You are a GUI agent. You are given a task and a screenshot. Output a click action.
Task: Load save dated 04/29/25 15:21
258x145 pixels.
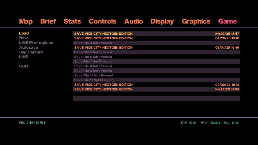point(156,85)
